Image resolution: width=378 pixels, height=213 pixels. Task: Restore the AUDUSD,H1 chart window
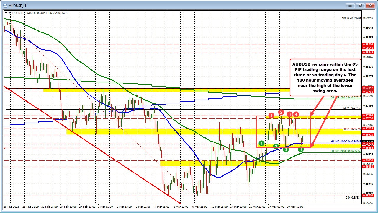click(360, 5)
